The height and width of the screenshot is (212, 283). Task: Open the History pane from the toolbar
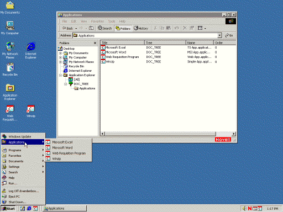pyautogui.click(x=141, y=28)
